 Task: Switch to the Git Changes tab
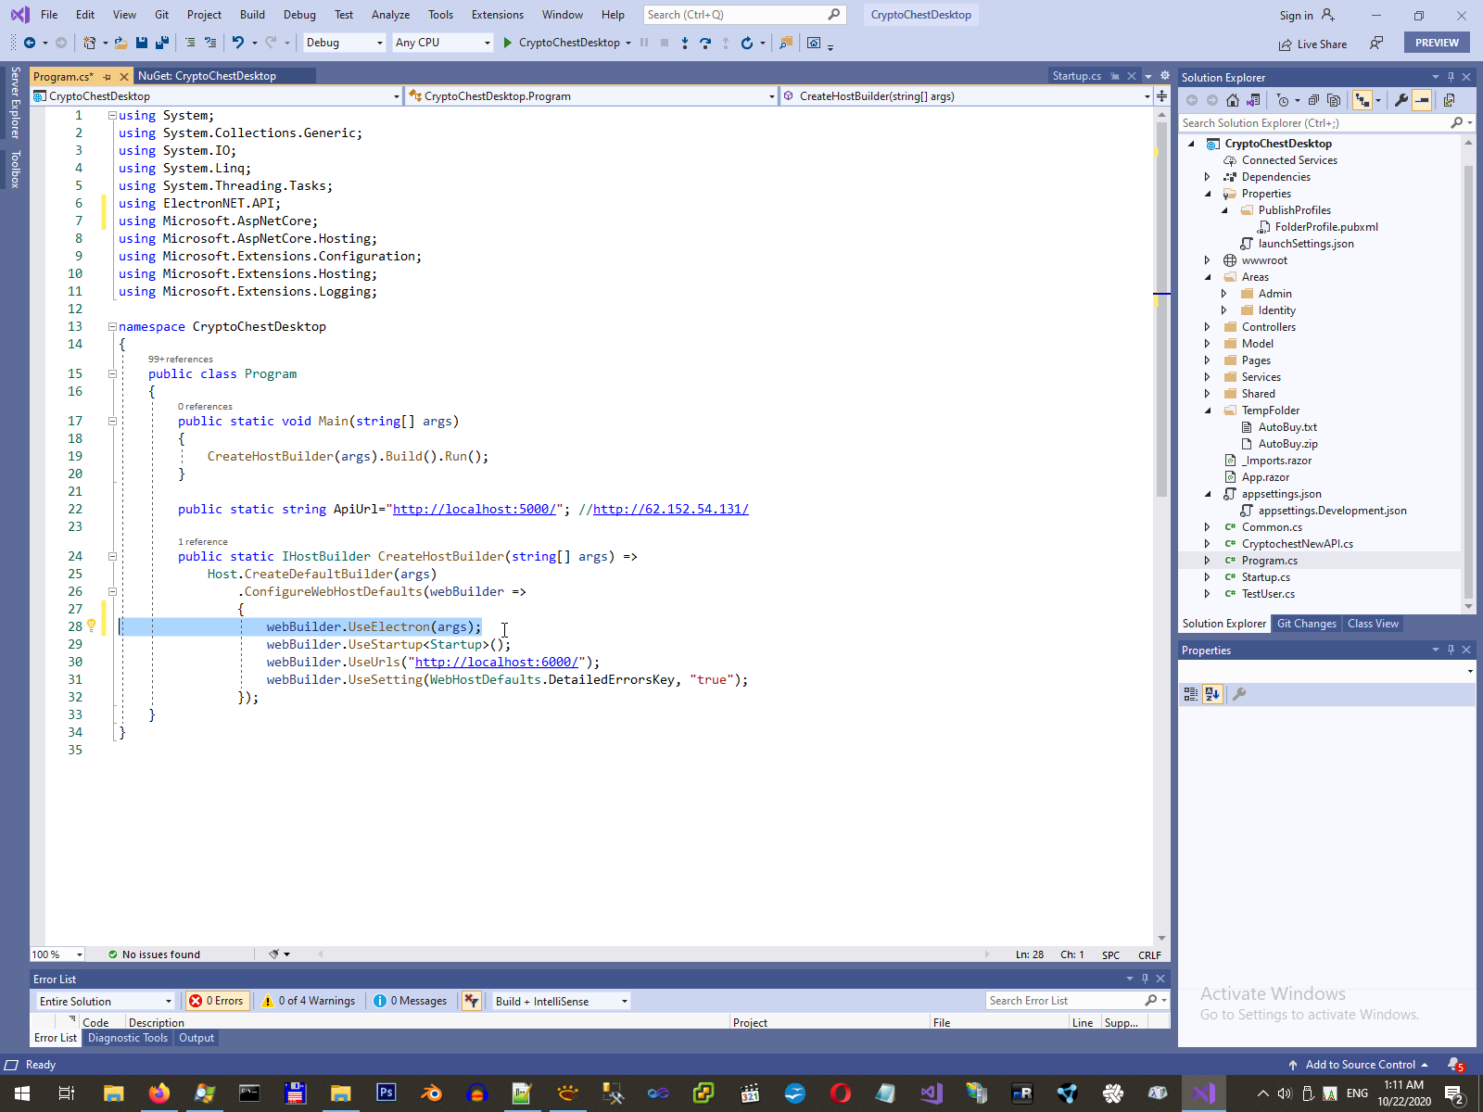coord(1306,624)
